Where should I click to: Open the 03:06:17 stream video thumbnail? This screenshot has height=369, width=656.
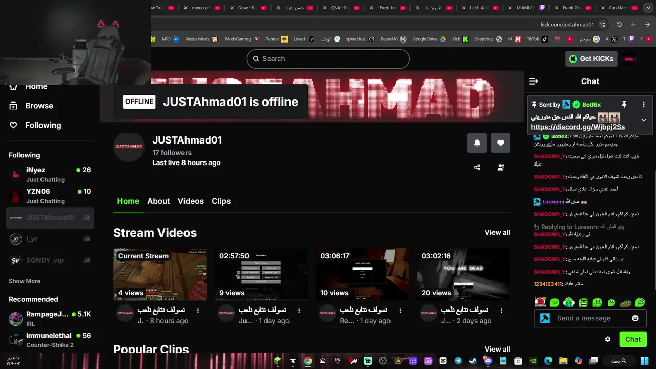tap(362, 274)
